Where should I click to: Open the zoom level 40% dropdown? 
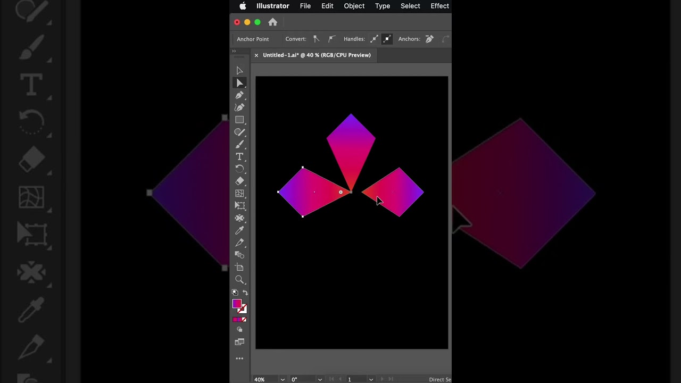click(x=283, y=379)
